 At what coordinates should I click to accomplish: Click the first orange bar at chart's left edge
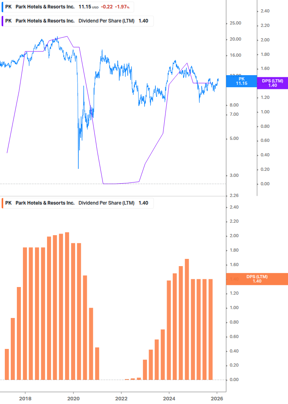tap(7, 364)
